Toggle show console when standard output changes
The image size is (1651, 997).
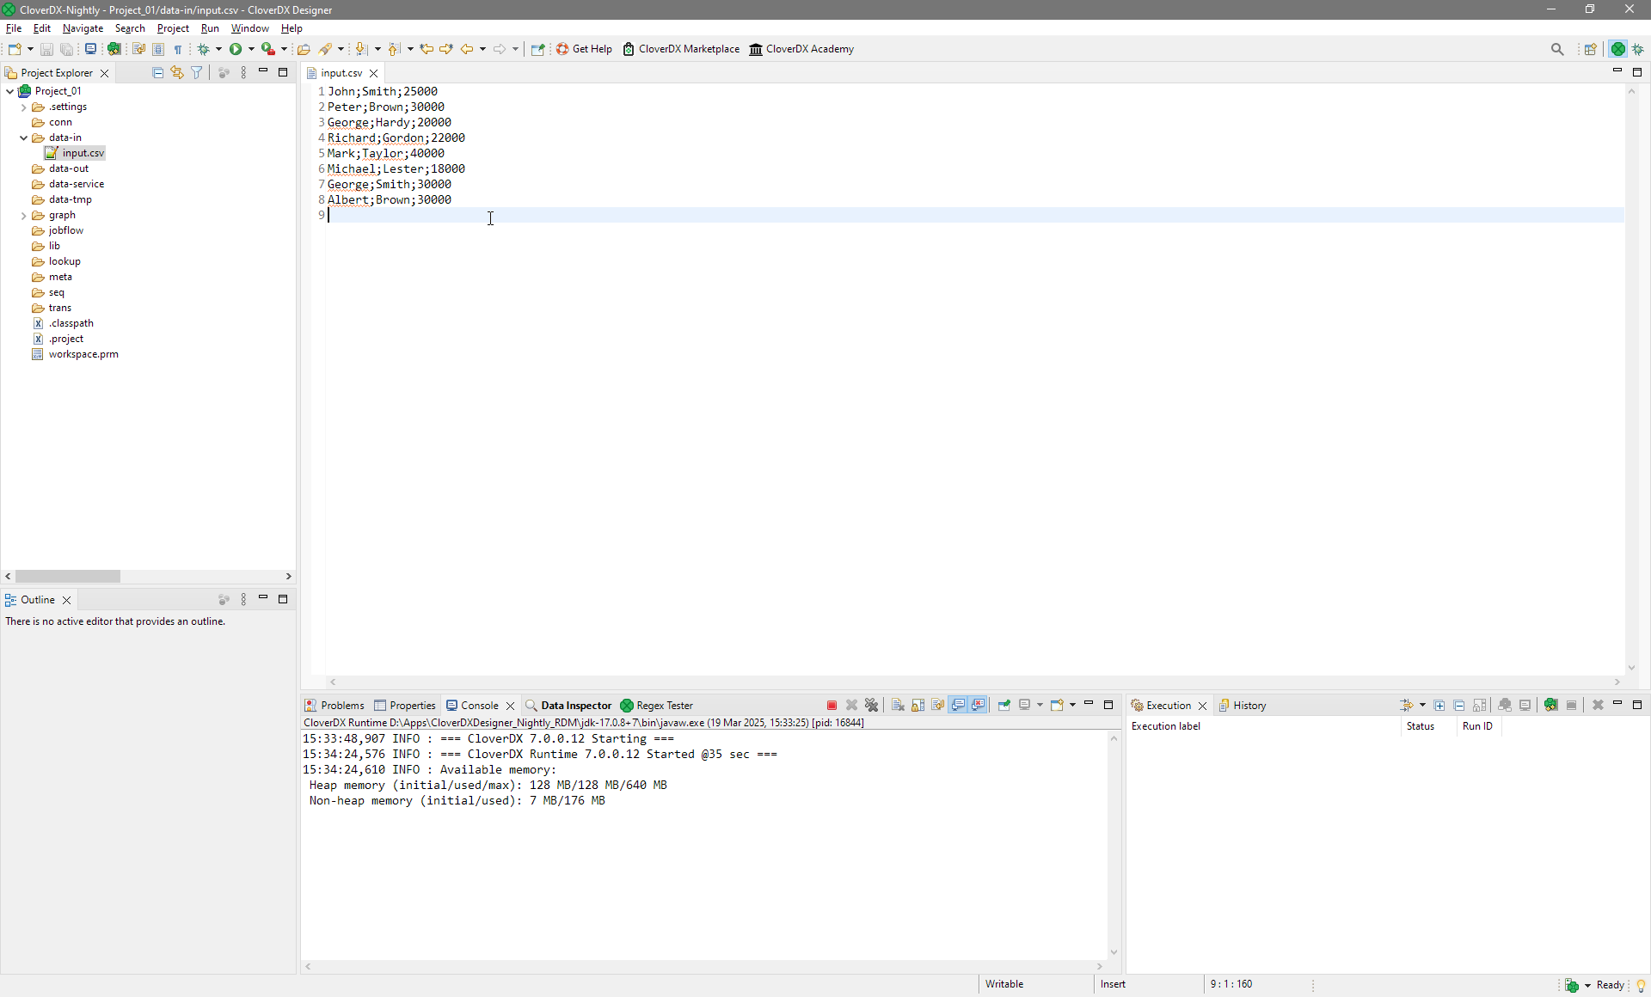point(958,705)
